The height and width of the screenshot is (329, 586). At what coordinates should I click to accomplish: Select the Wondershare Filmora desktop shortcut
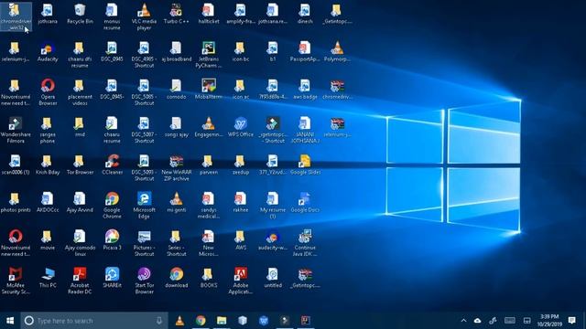[16, 130]
